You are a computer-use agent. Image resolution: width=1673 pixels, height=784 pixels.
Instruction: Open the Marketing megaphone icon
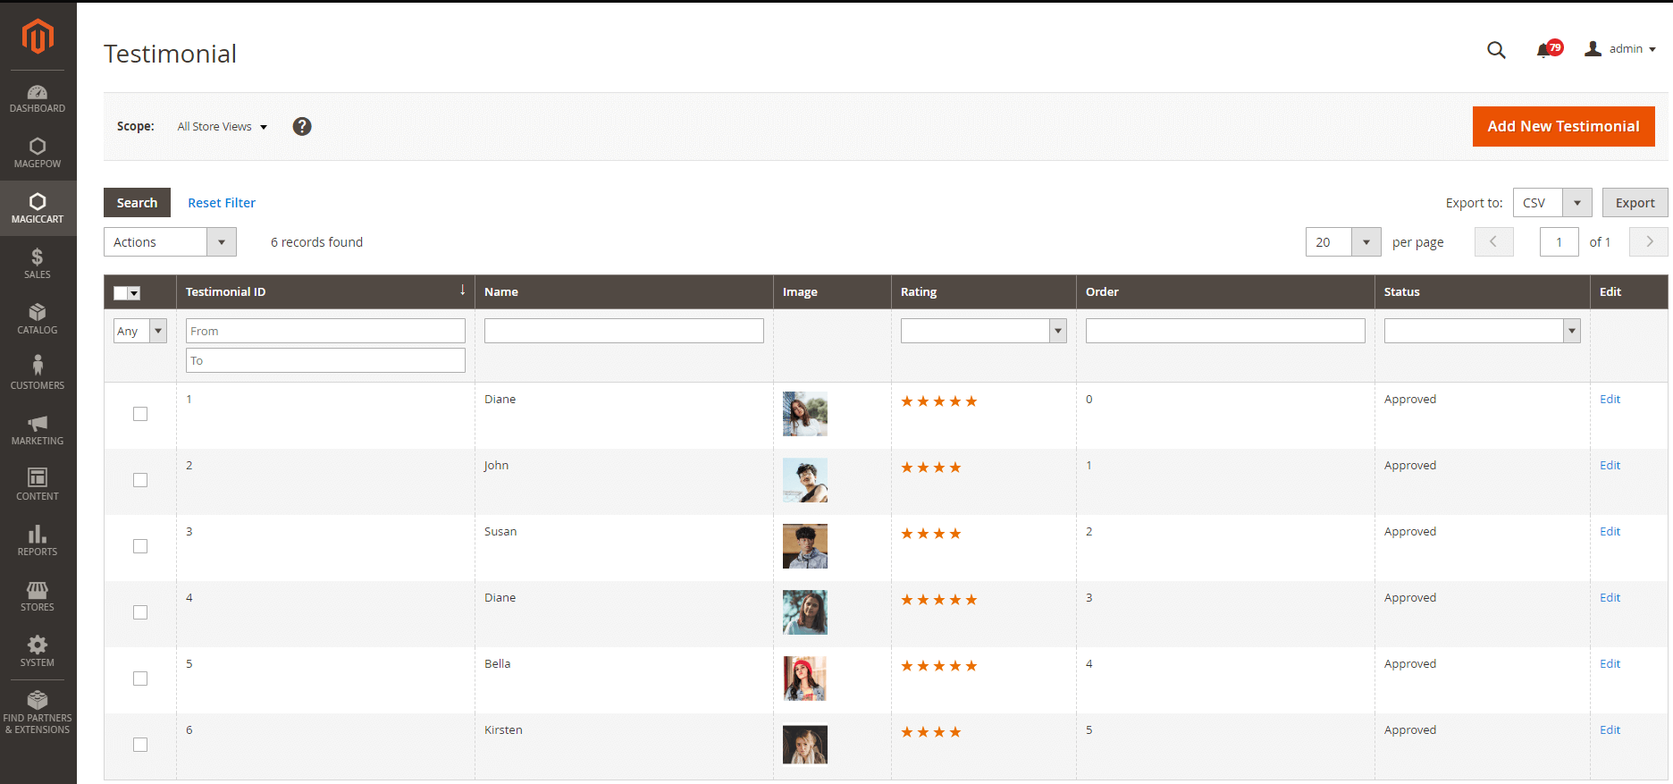(x=38, y=423)
